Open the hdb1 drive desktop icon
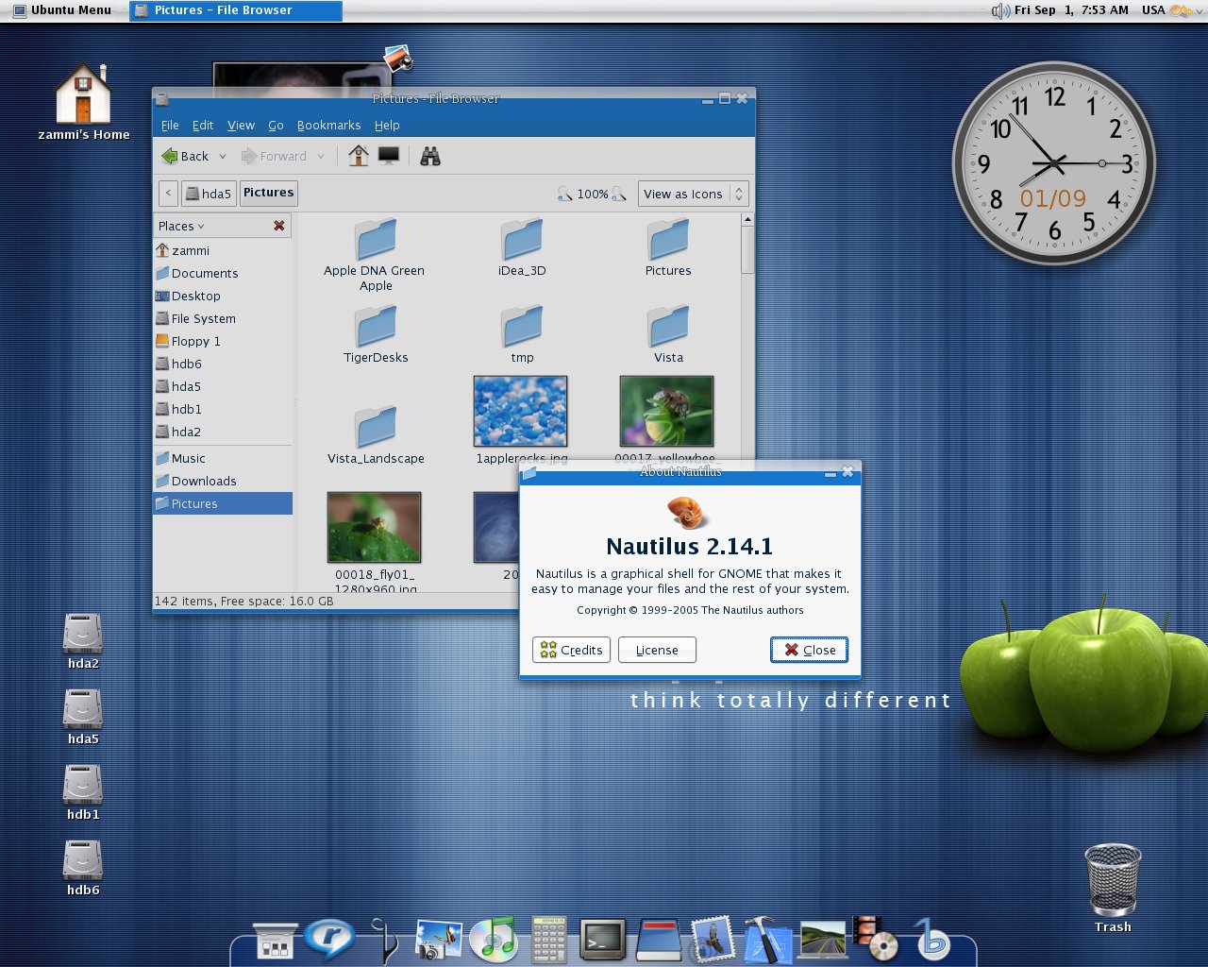1208x967 pixels. 83,785
